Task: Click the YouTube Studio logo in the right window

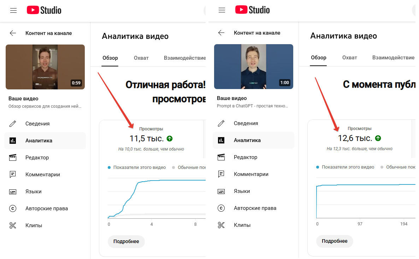Action: (252, 10)
